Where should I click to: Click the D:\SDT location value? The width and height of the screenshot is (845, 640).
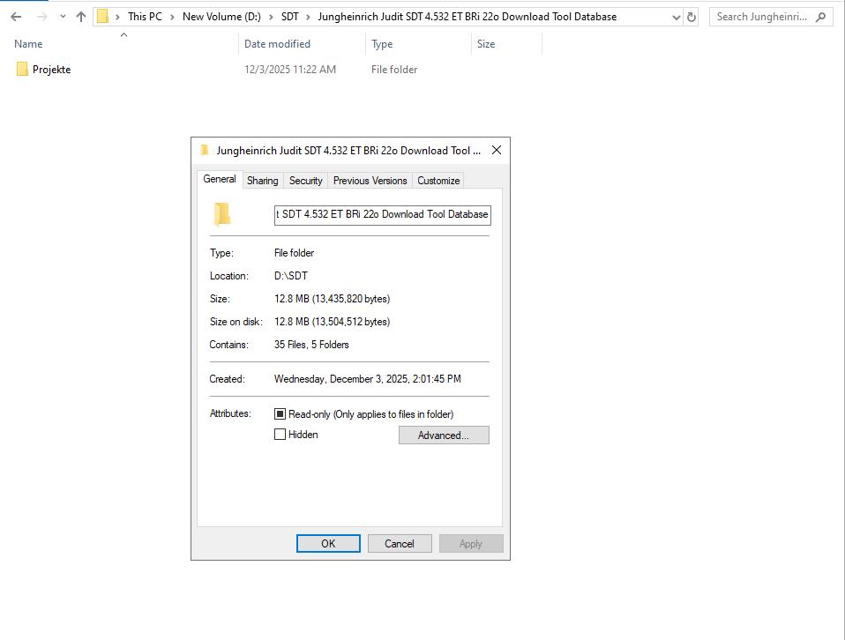pyautogui.click(x=291, y=276)
